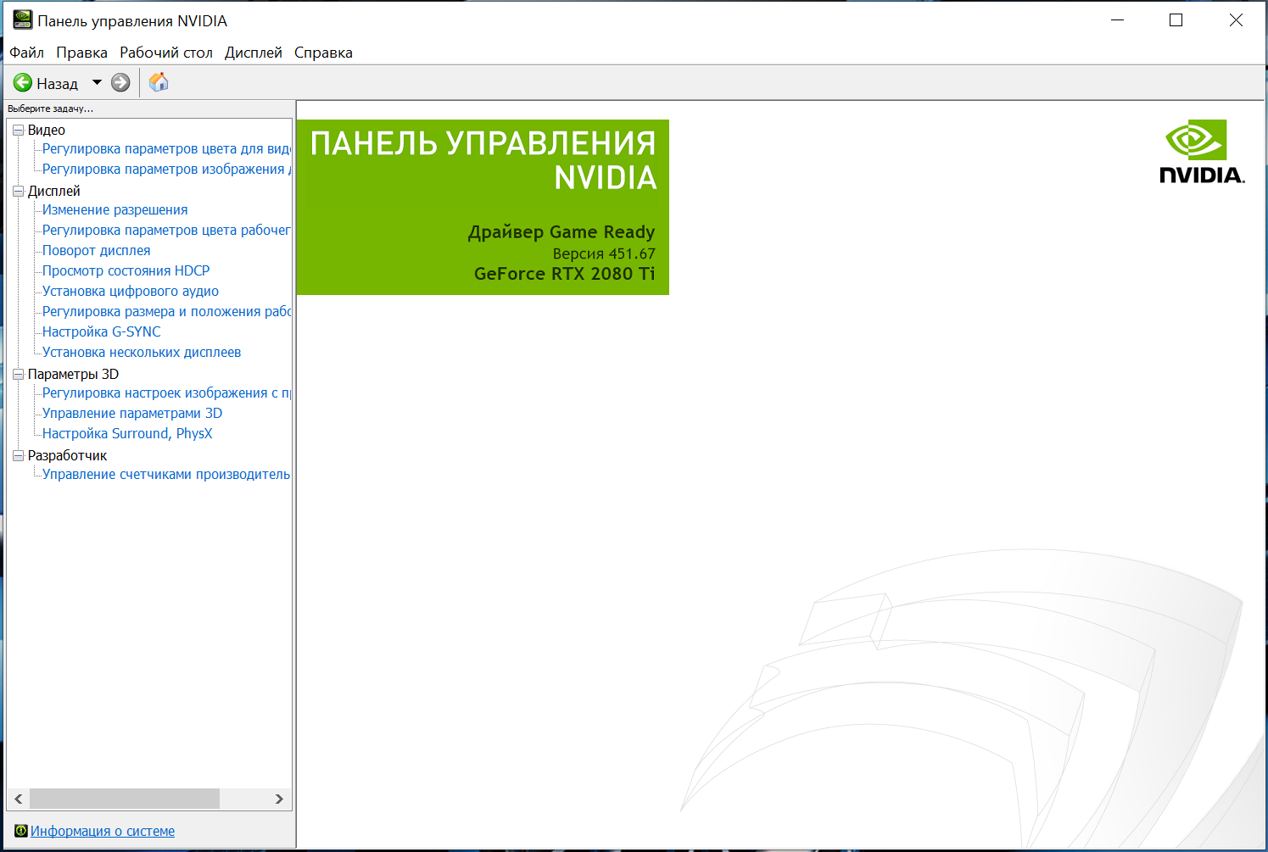Collapse the Видео tree section

coord(18,131)
